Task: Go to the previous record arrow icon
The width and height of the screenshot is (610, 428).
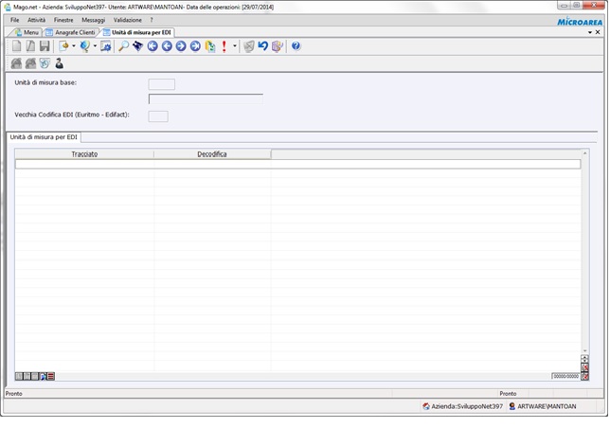Action: coord(167,45)
